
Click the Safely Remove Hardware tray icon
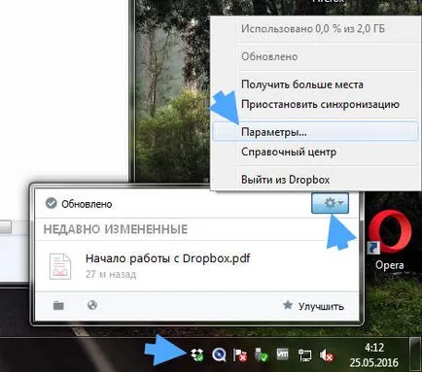[261, 355]
